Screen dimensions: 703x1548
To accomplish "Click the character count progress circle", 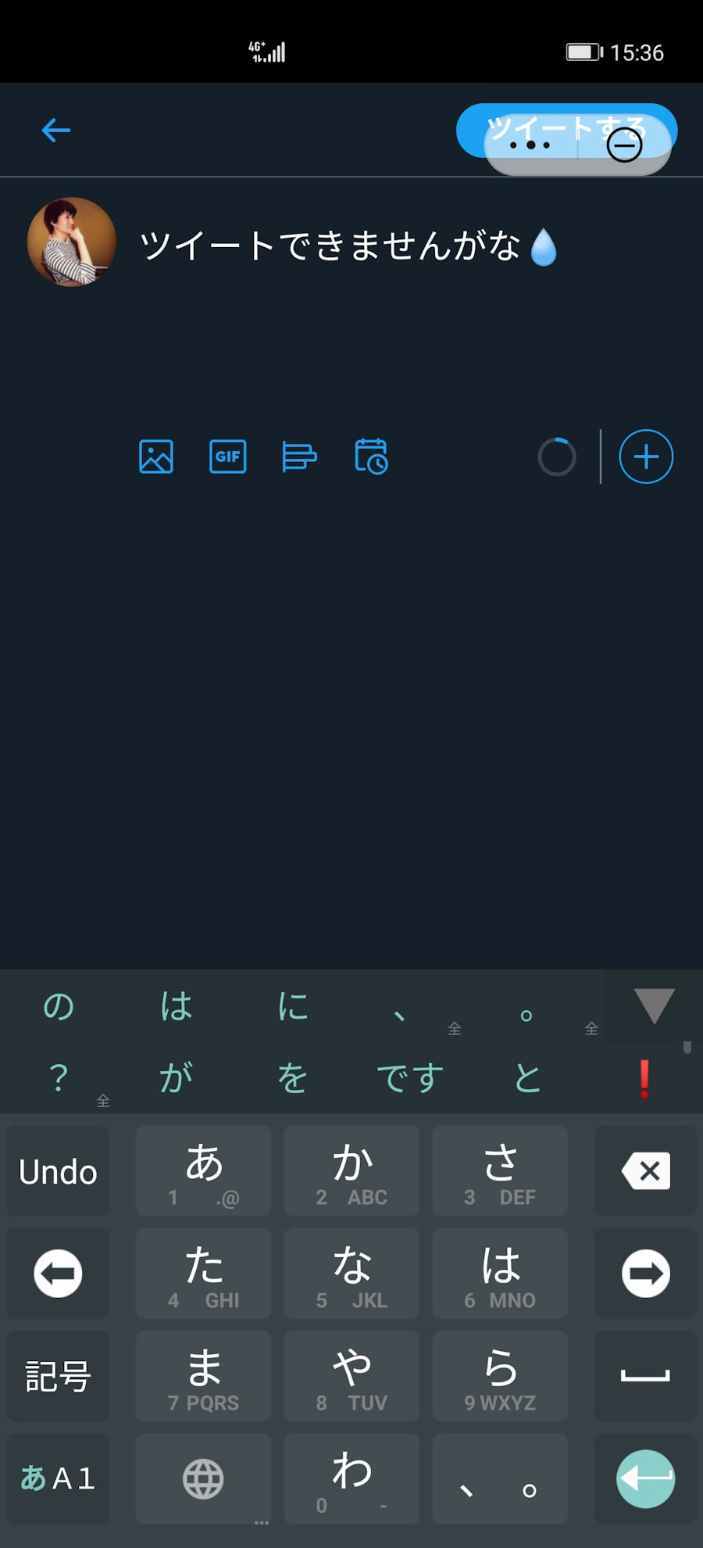I will pos(557,457).
